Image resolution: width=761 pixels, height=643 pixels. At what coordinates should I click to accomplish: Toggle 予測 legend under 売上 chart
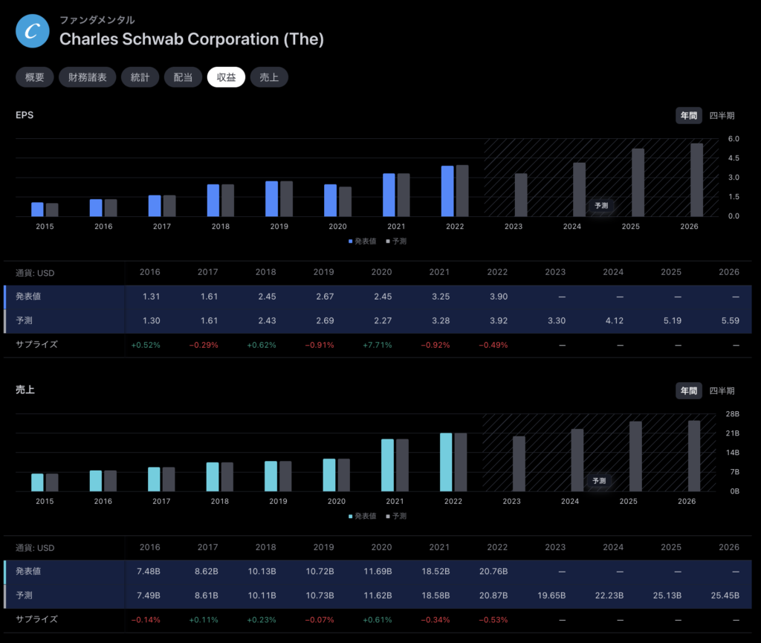[396, 516]
